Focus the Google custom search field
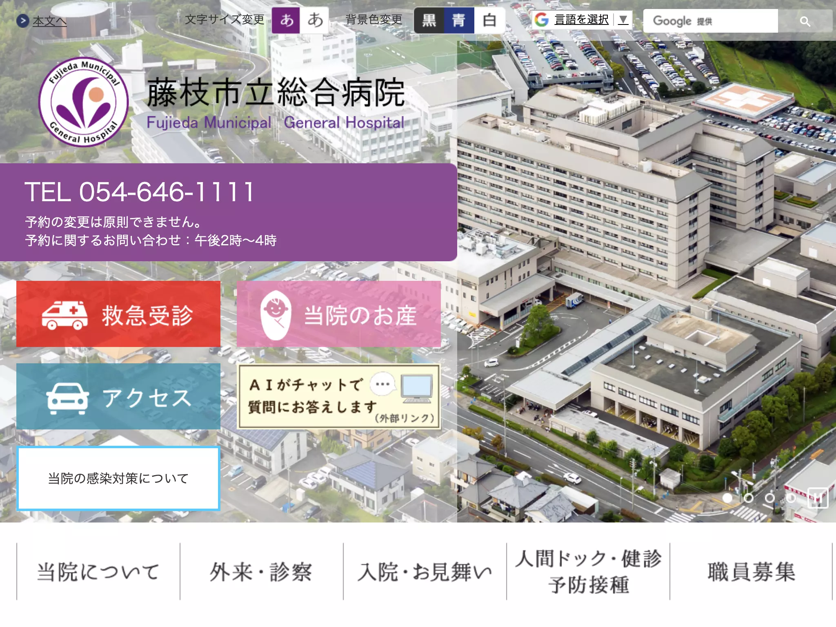 (711, 21)
